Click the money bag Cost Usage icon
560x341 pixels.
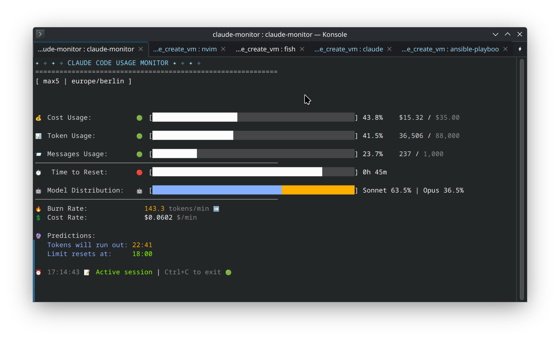[38, 118]
